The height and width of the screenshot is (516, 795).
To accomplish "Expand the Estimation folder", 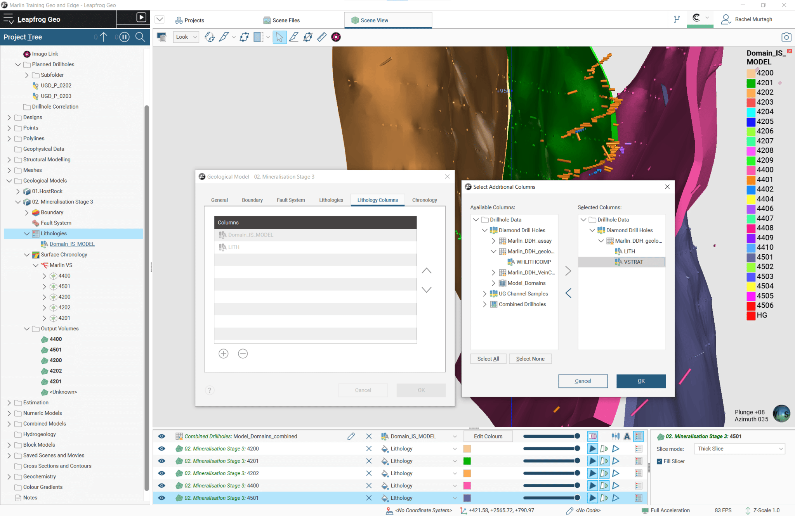I will pos(9,402).
